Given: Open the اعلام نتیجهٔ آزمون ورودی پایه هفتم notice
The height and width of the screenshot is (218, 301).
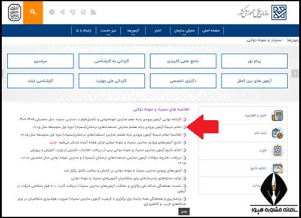Looking at the screenshot, I should point(107,127).
